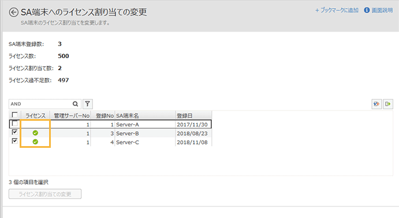This screenshot has width=399, height=218.
Task: Uncheck the Server-C row checkbox
Action: [15, 141]
